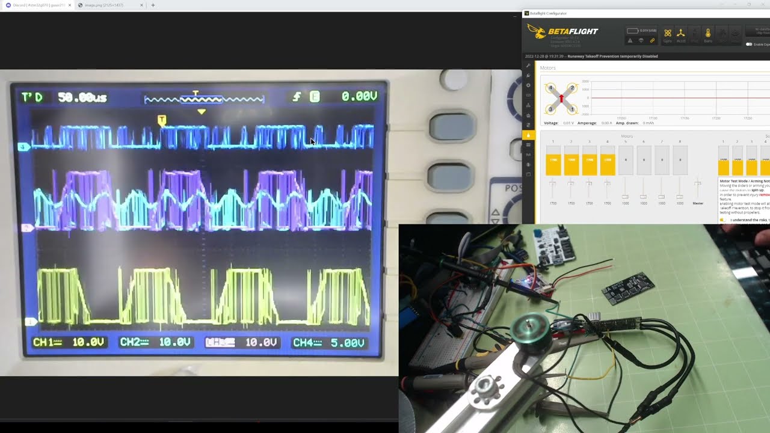
Task: Toggle the 'I understand the risks' switch
Action: (x=722, y=220)
